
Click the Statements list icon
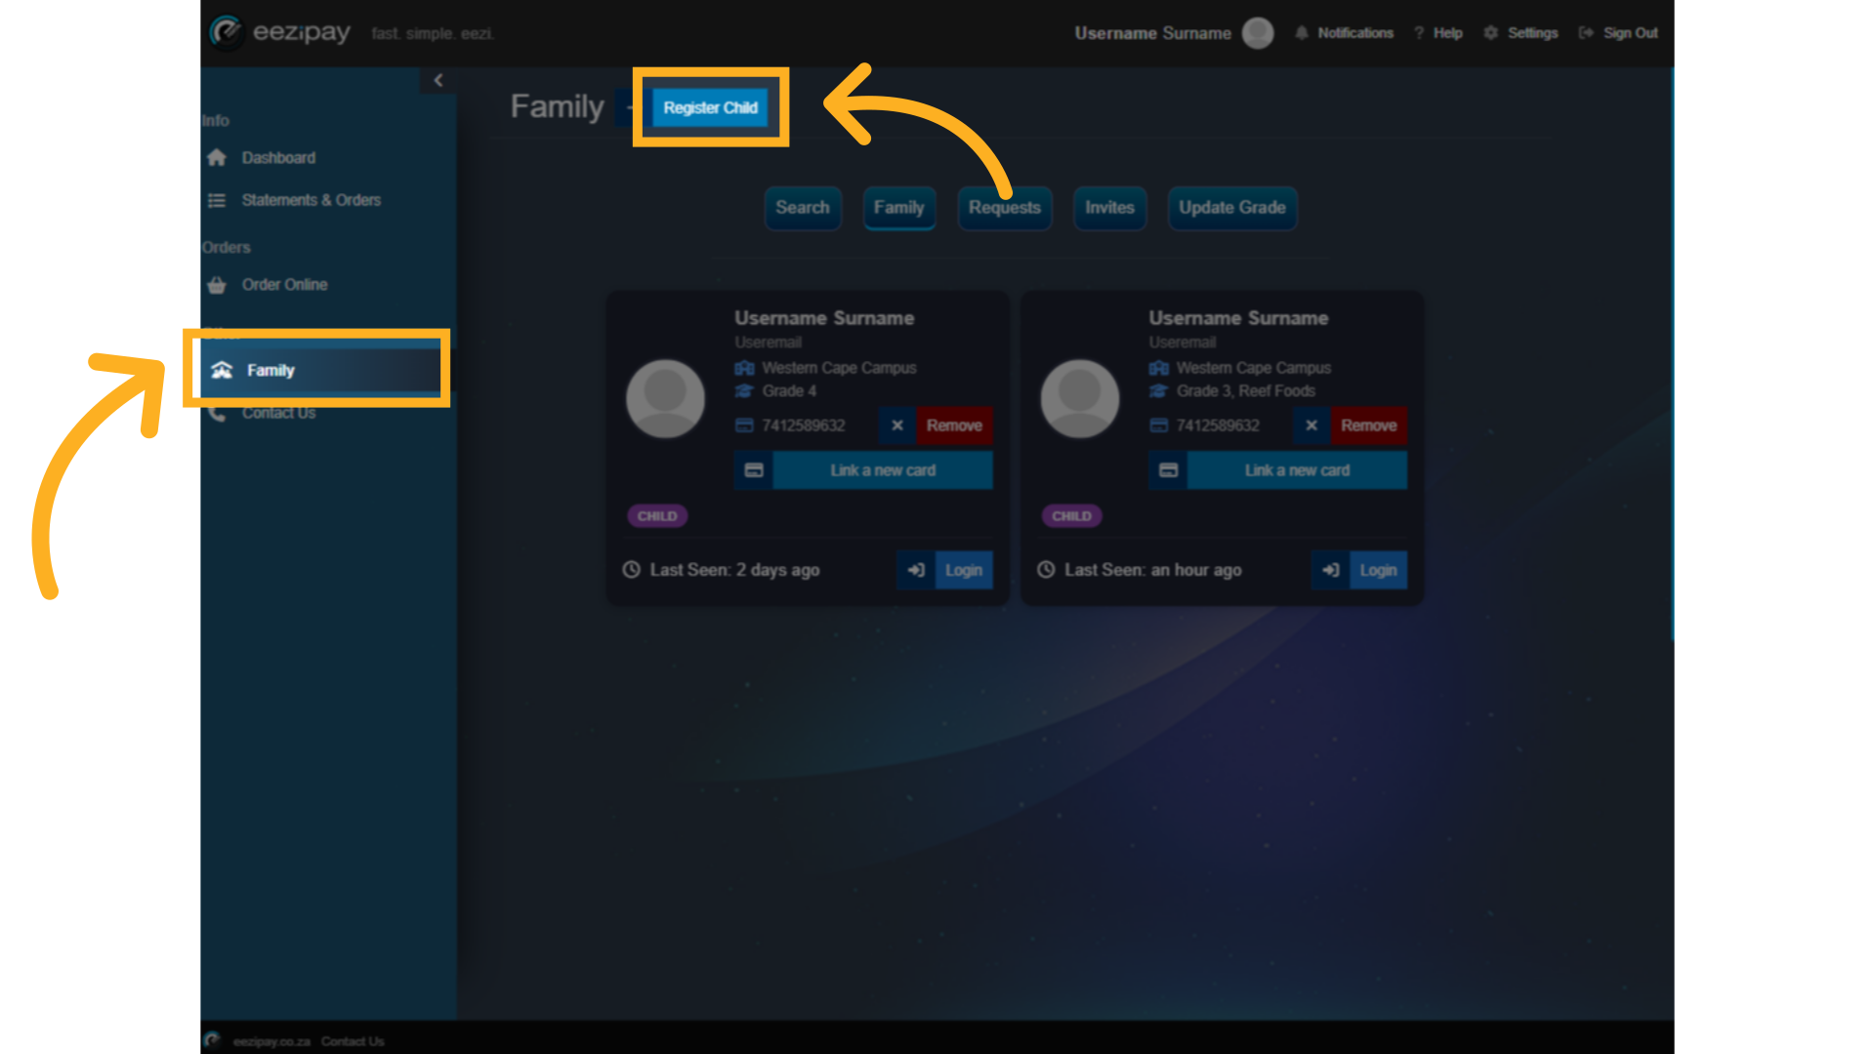[x=217, y=200]
